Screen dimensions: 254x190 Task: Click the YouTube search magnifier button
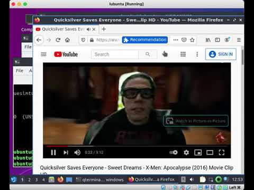148,54
